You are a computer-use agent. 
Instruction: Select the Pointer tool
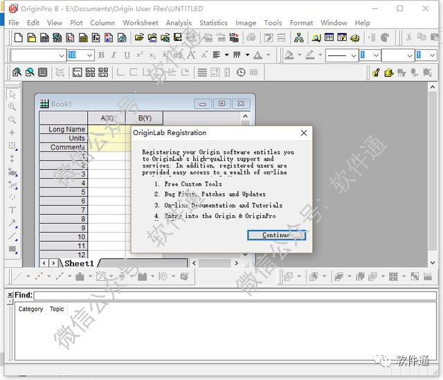point(12,94)
